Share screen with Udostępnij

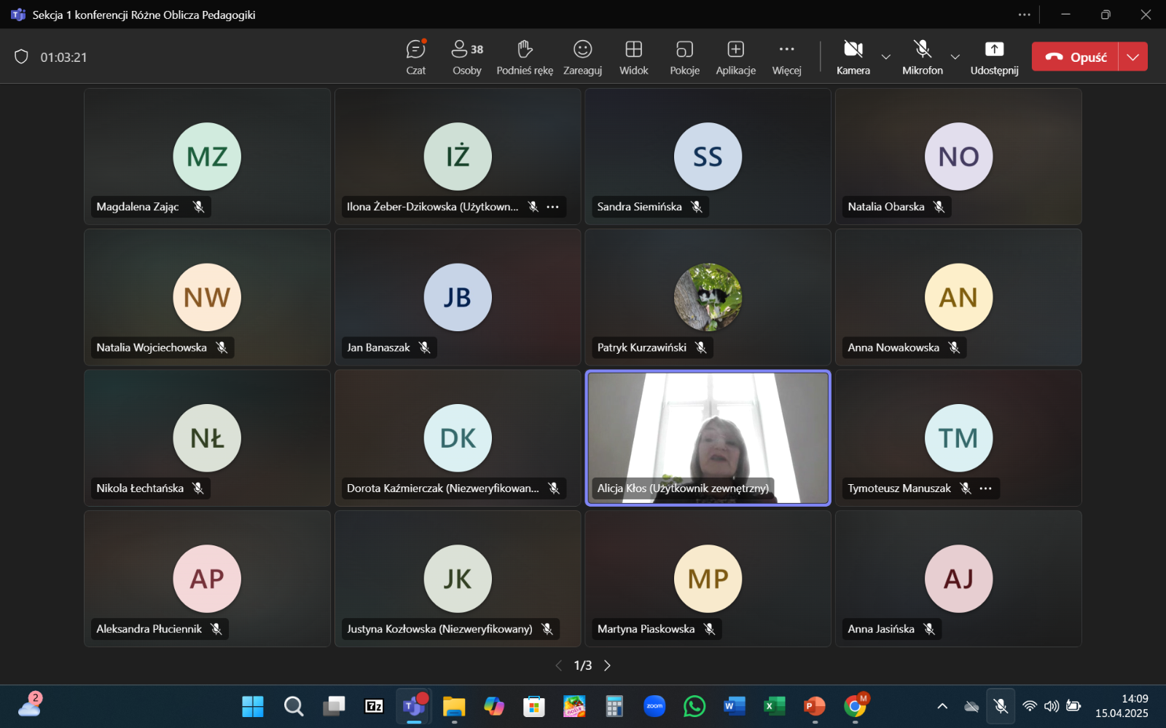tap(994, 57)
